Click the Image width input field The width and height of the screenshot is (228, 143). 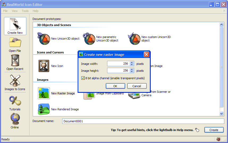click(118, 64)
